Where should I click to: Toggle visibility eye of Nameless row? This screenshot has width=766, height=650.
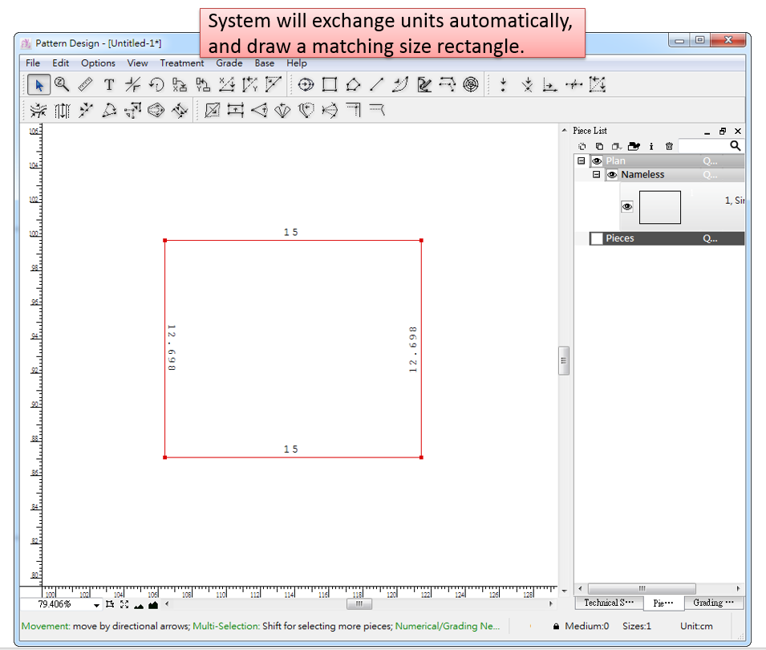click(612, 175)
